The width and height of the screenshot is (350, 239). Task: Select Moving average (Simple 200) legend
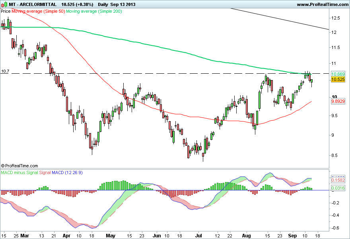coord(94,11)
